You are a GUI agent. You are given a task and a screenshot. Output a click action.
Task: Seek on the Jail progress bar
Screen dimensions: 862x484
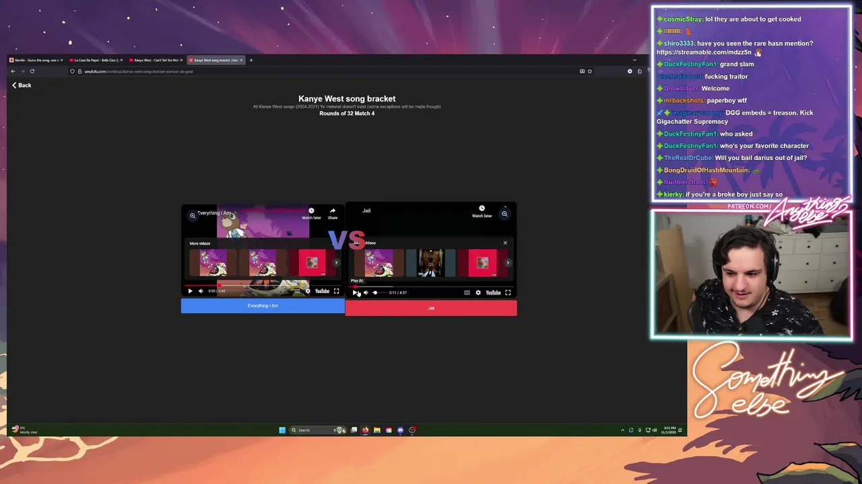coord(431,286)
